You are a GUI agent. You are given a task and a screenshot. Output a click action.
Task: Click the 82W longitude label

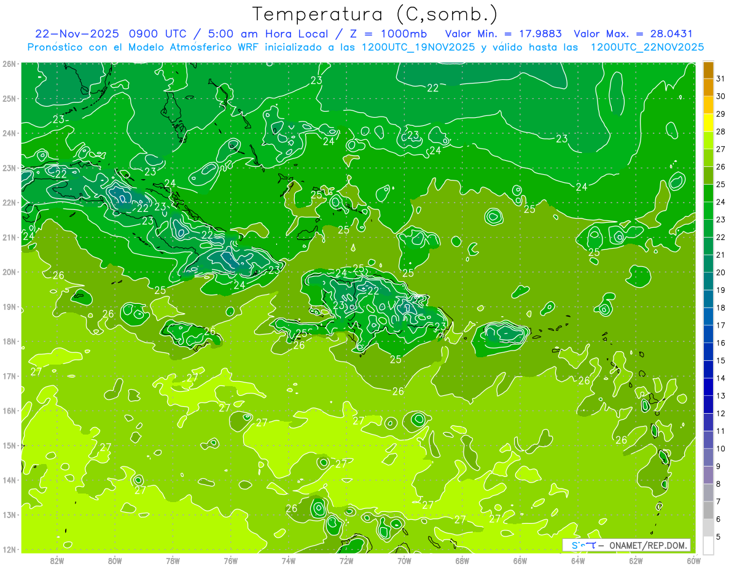[57, 560]
